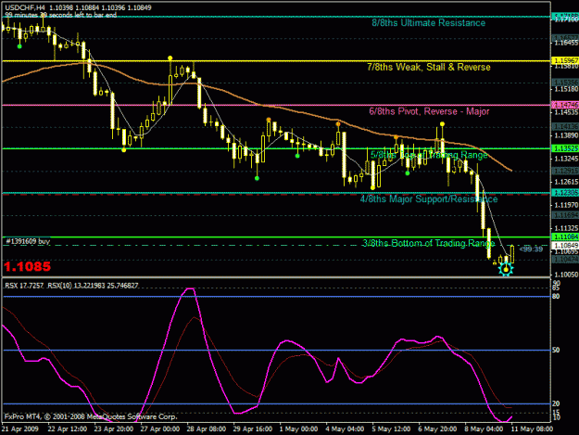Click the 1.11325 price scale value
This screenshot has height=435, width=579.
(566, 228)
